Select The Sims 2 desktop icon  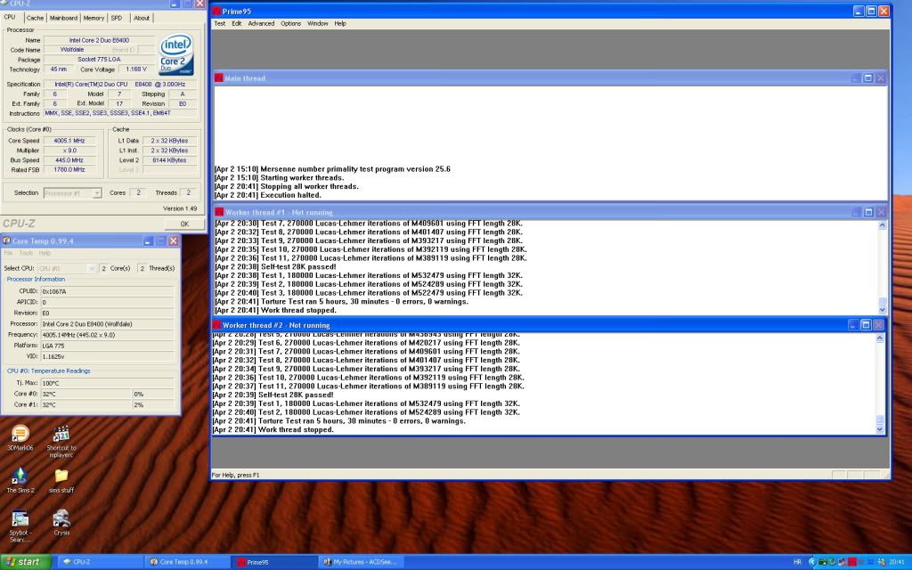(20, 480)
